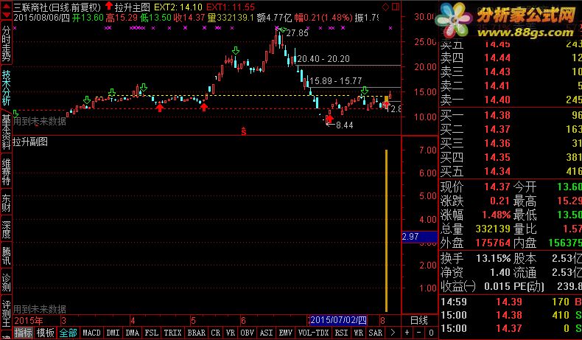Click 总量 value 332139
582x340 pixels.
[x=494, y=229]
